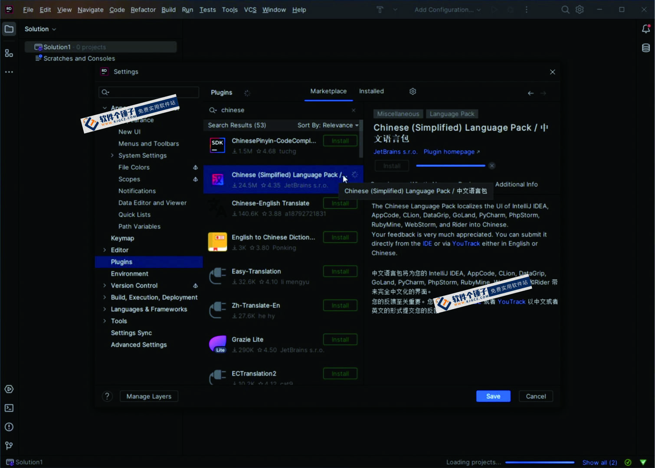Open the Plugins manage gear icon
Viewport: 655px width, 468px height.
[x=413, y=91]
